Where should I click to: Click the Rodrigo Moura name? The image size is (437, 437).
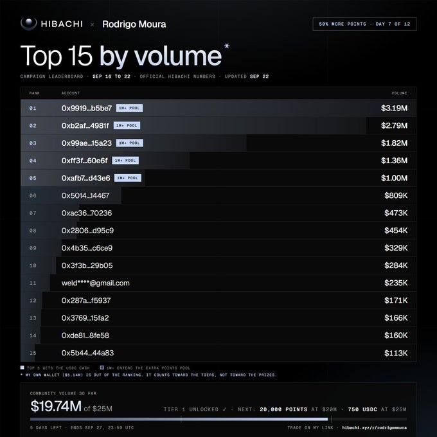pos(134,24)
